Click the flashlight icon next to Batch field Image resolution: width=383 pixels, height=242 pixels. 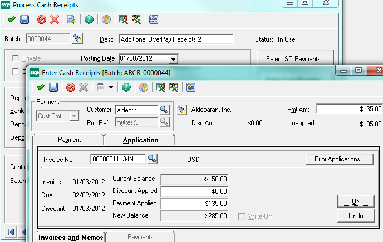point(77,39)
